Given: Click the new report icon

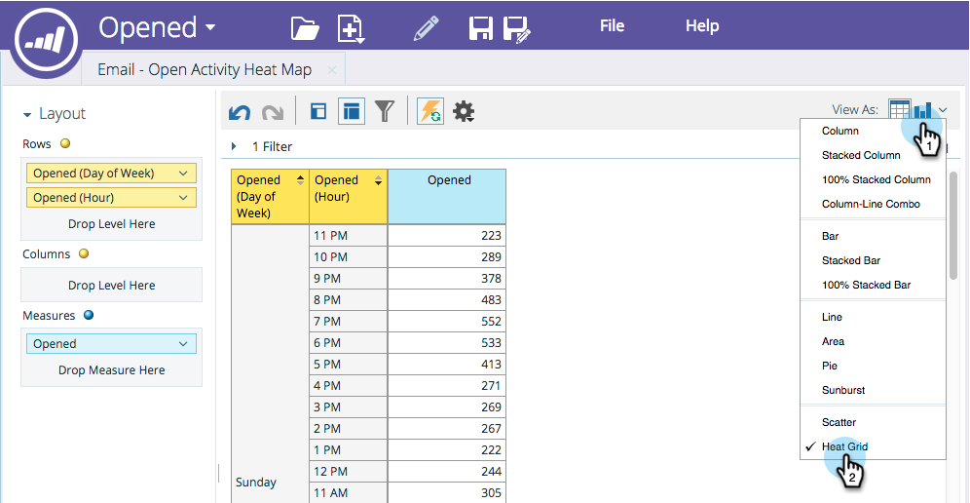Looking at the screenshot, I should tap(351, 28).
